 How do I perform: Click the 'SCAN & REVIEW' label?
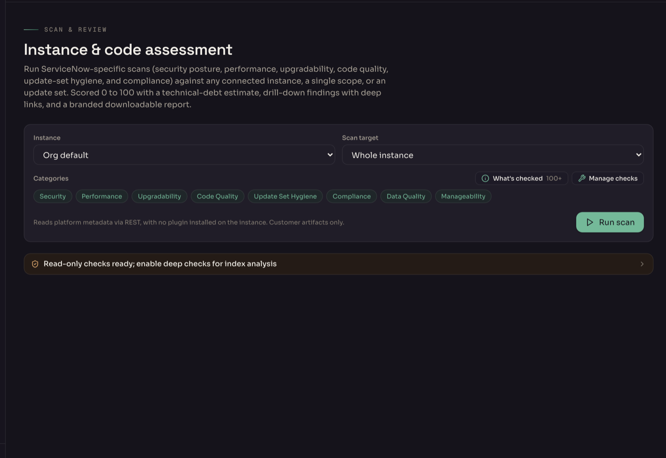pos(75,29)
